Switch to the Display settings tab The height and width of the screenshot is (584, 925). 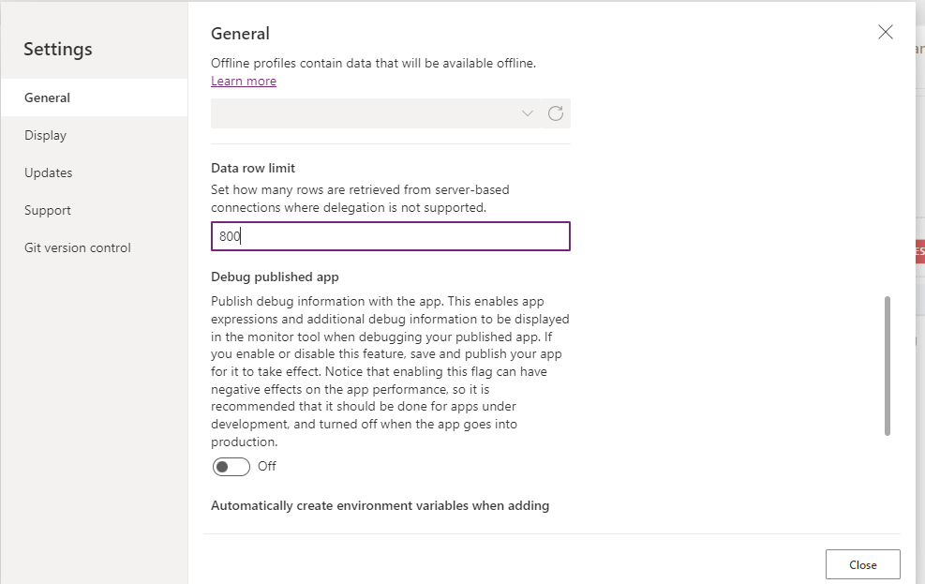(45, 135)
